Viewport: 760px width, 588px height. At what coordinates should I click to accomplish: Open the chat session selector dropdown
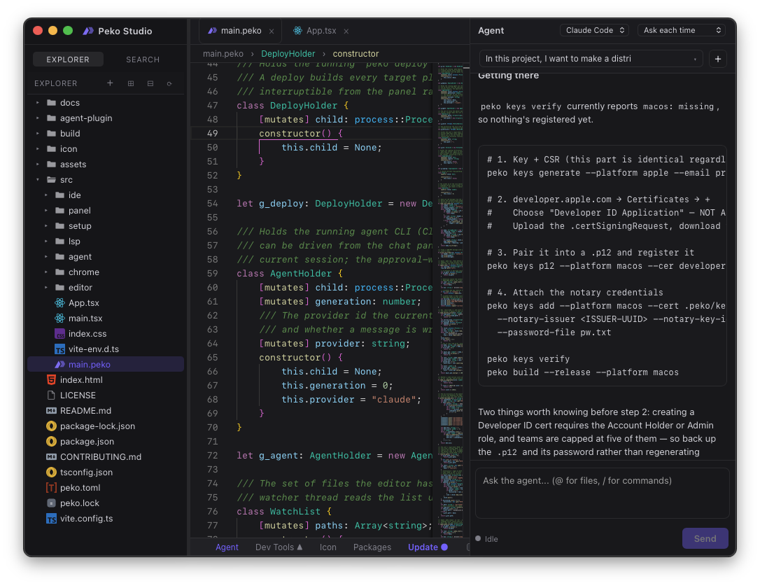591,59
